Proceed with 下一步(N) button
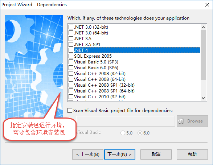 pos(120,154)
